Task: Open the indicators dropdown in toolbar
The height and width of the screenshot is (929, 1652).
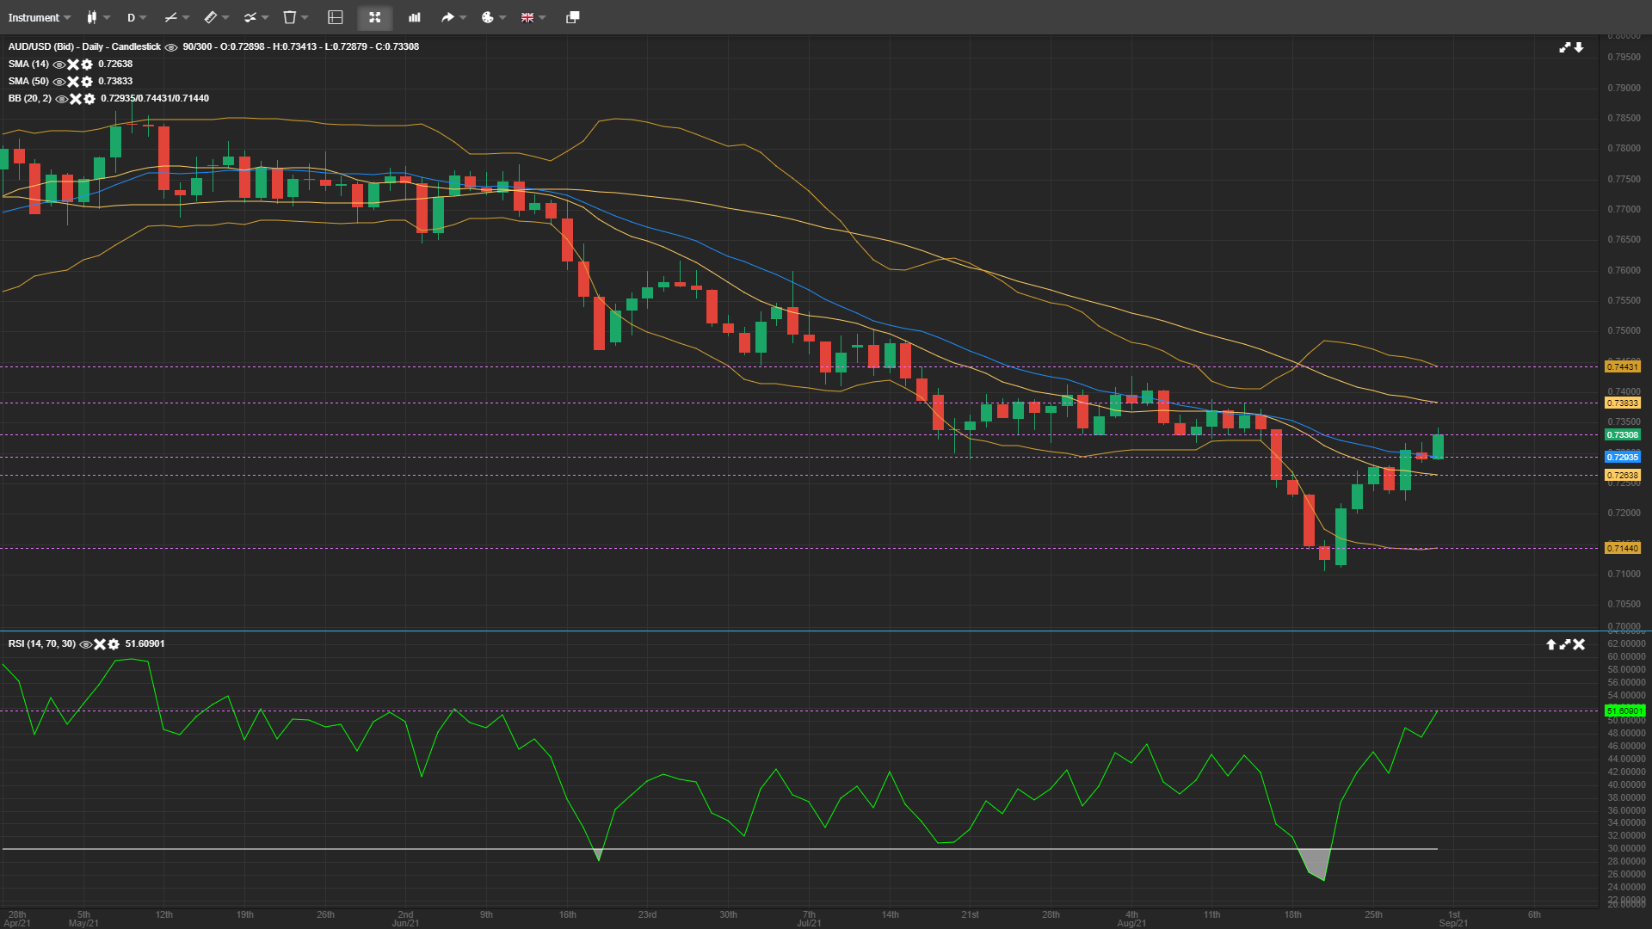Action: click(265, 17)
